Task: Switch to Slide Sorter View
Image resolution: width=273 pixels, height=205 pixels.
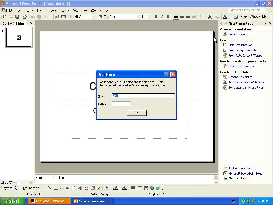Action: tap(6, 182)
